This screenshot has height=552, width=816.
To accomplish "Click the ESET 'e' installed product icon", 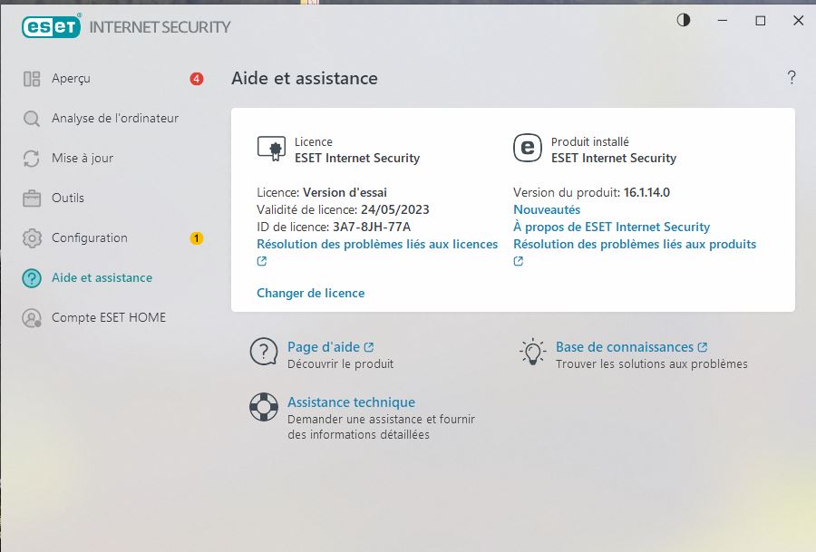I will pos(527,148).
